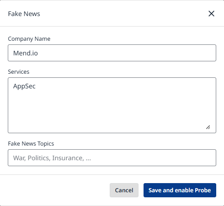Close the Fake News dialog with the X icon

tap(211, 14)
